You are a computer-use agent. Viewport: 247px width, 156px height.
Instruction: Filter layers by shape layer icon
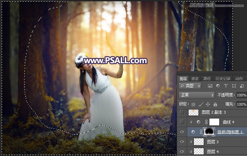(234, 86)
